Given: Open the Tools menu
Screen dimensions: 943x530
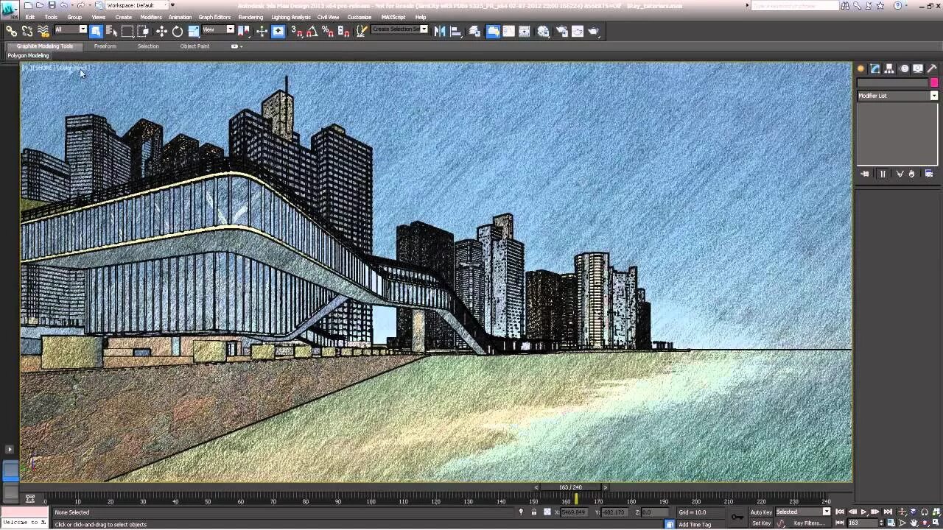Looking at the screenshot, I should tap(51, 17).
